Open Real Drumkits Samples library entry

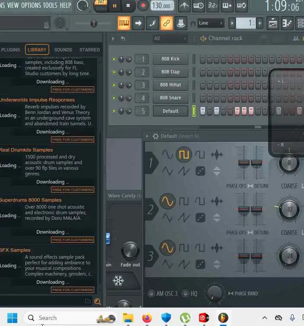point(26,150)
